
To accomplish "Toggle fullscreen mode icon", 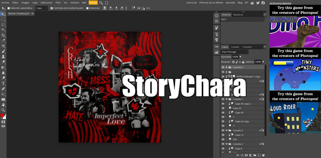I will click(107, 2).
